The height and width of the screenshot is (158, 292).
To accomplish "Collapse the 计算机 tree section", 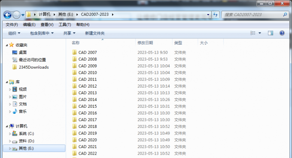I will click(7, 126).
